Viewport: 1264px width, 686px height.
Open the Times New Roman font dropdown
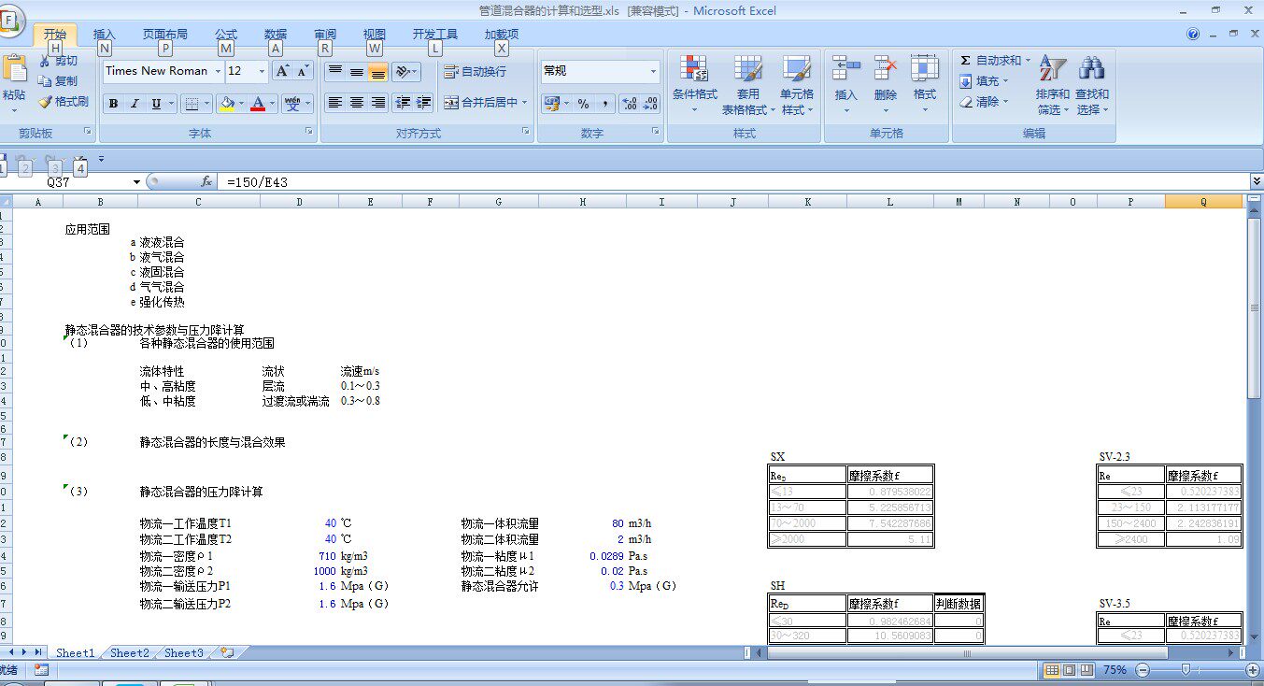(x=218, y=71)
